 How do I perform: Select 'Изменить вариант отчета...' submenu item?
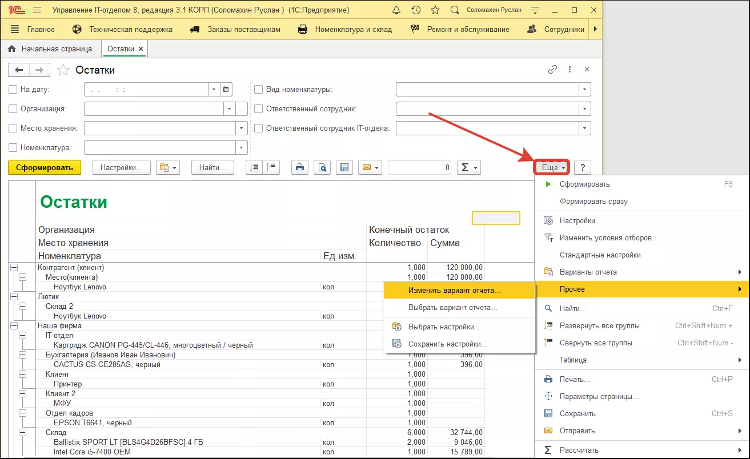[454, 290]
